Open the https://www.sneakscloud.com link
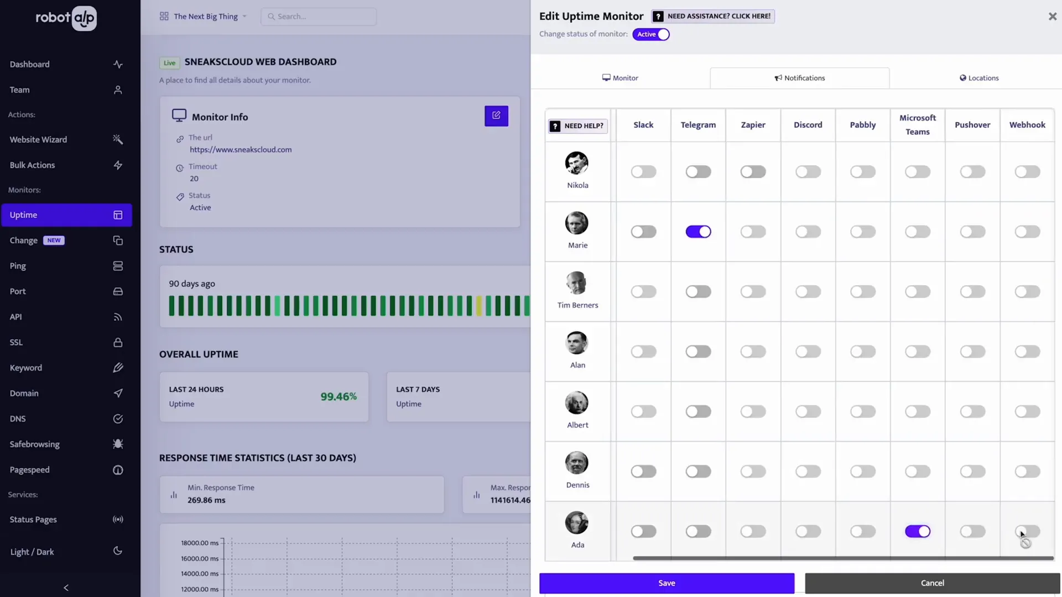 [x=241, y=150]
